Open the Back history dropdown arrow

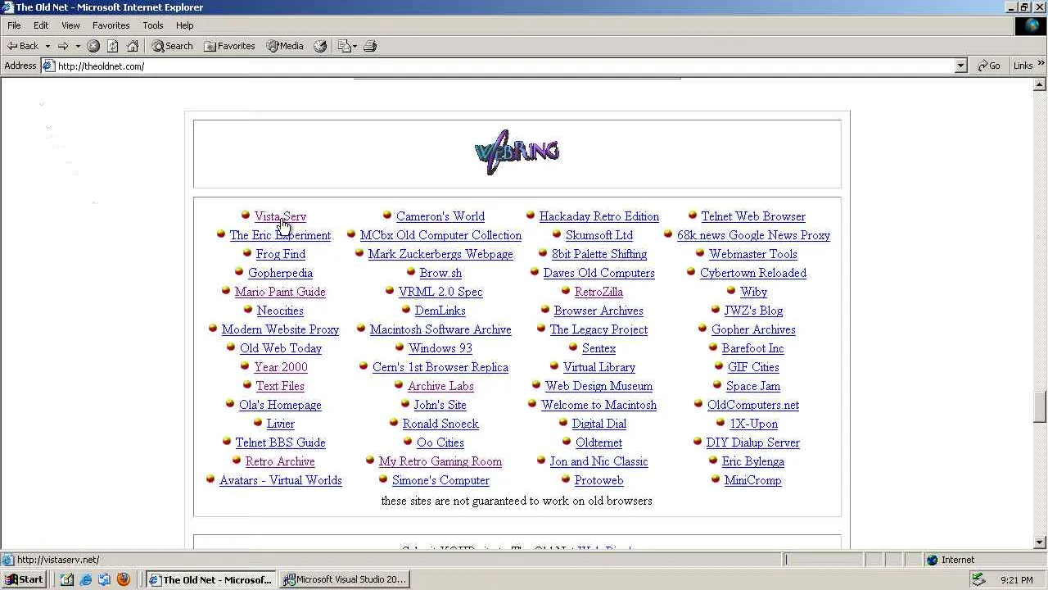(x=47, y=46)
